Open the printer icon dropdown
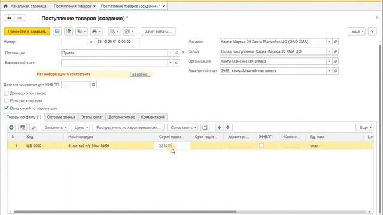This screenshot has height=215, width=383. 96,32
